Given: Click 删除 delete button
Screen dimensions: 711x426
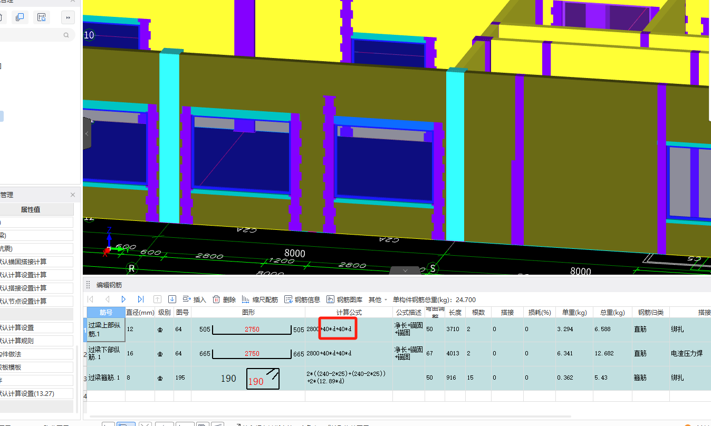Looking at the screenshot, I should pos(224,299).
